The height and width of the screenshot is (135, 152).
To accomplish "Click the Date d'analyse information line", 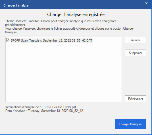I will pos(44,111).
